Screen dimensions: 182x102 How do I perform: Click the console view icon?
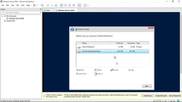pos(79,5)
